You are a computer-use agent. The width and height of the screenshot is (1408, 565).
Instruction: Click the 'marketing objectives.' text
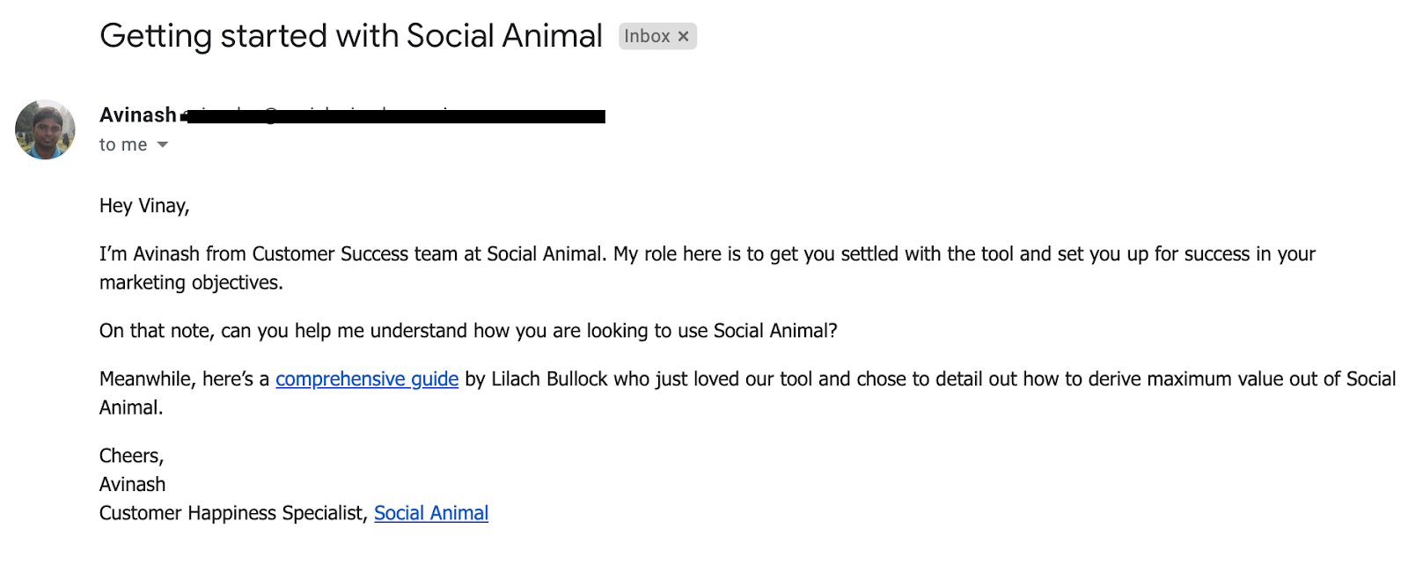click(191, 282)
